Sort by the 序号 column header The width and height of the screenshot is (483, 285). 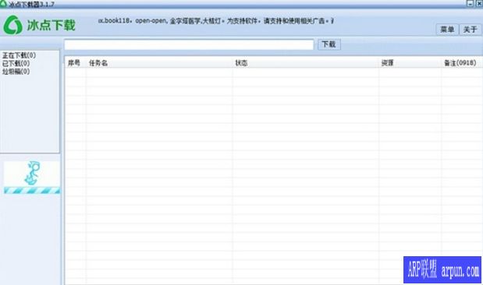point(74,63)
